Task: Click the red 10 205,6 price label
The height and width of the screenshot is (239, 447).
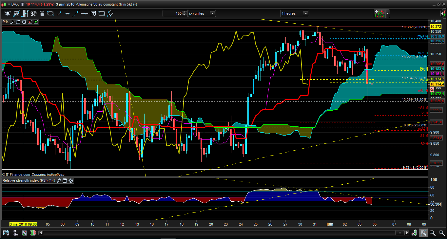Action: (x=437, y=64)
